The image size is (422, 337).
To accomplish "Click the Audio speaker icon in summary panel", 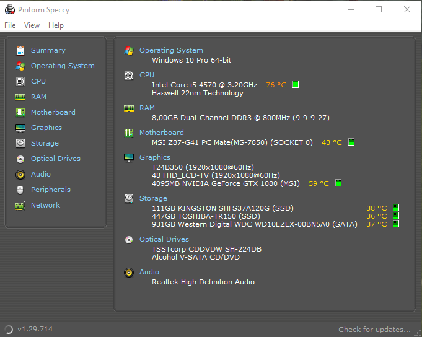I will tap(129, 273).
